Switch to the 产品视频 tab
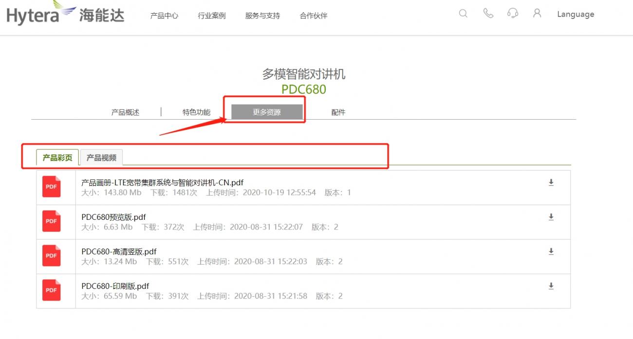This screenshot has width=633, height=339. click(101, 157)
